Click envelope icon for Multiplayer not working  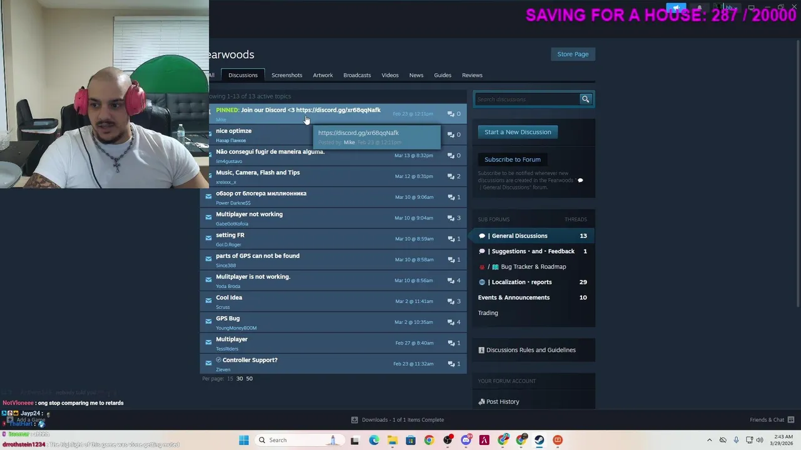pos(208,217)
